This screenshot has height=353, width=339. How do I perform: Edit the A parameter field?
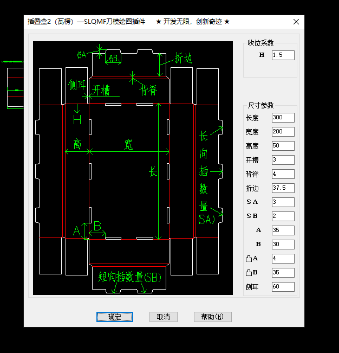coord(283,230)
